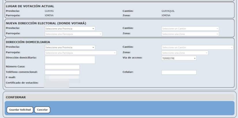Open Cantón dropdown in Nueva Dirección Electoral
The width and height of the screenshot is (238, 118).
[x=190, y=29]
